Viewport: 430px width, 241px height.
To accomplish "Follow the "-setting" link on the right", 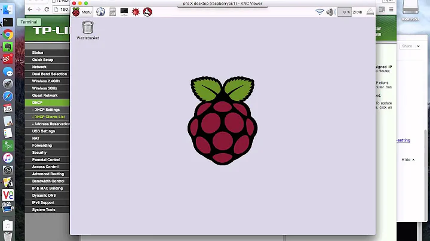I will [403, 140].
